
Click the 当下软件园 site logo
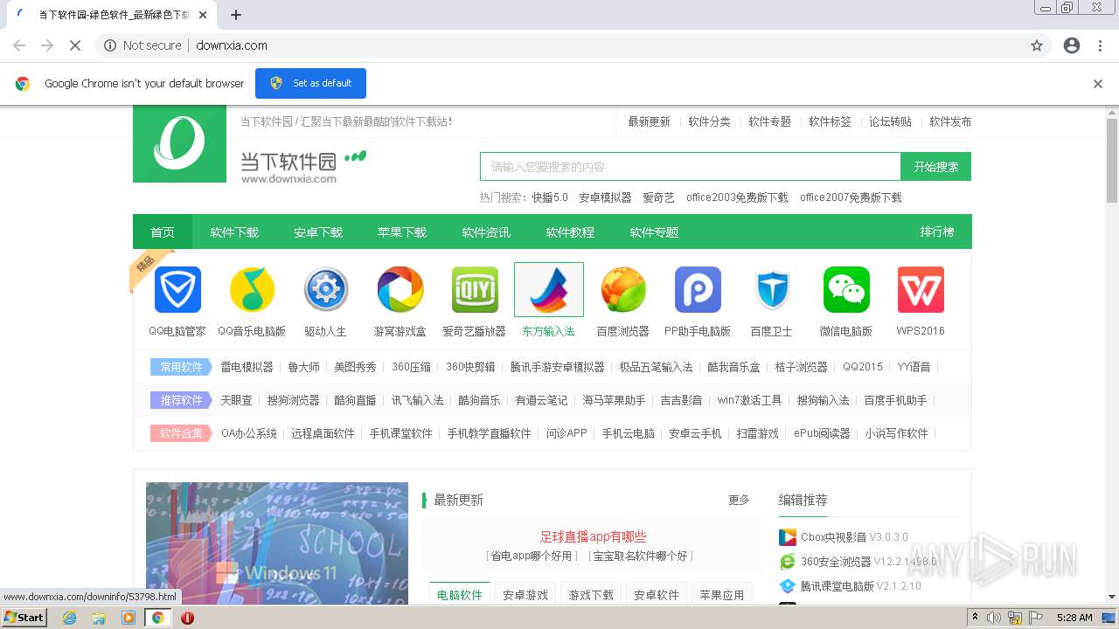180,144
